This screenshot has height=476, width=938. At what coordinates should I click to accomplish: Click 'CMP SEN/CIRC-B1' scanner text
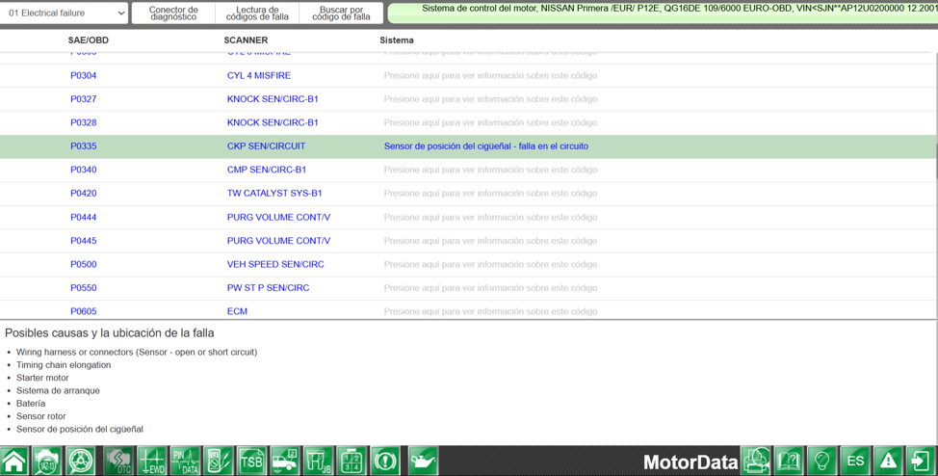(x=266, y=170)
